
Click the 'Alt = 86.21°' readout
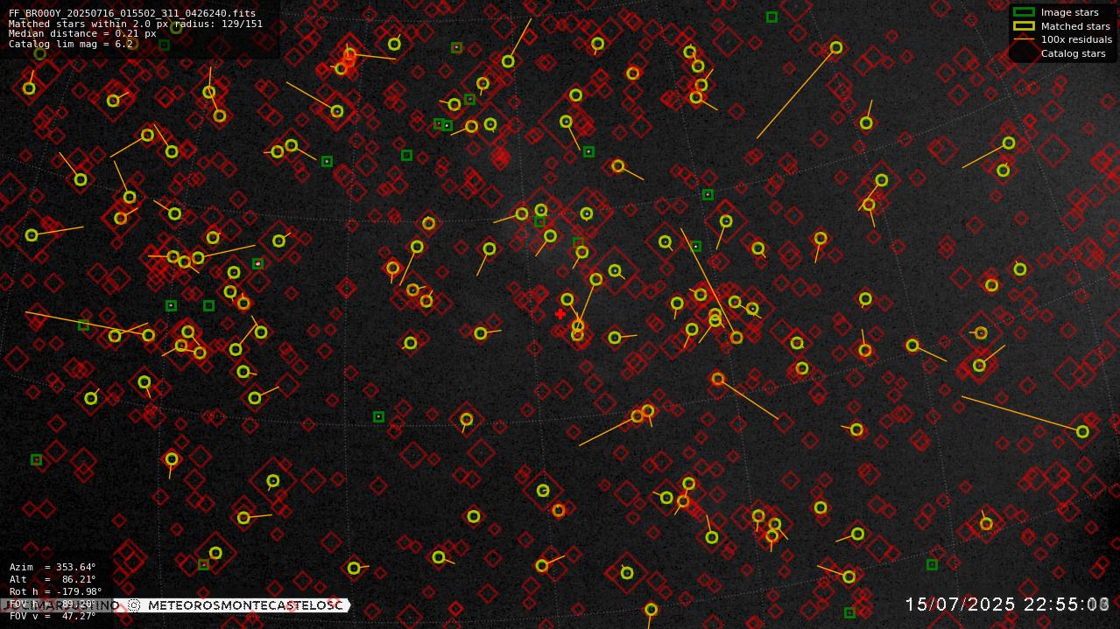53,579
